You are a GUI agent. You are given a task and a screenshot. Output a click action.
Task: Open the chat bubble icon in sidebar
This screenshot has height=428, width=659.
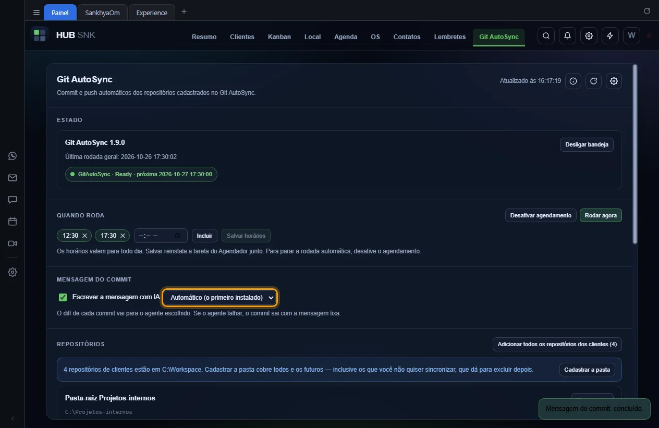coord(13,200)
